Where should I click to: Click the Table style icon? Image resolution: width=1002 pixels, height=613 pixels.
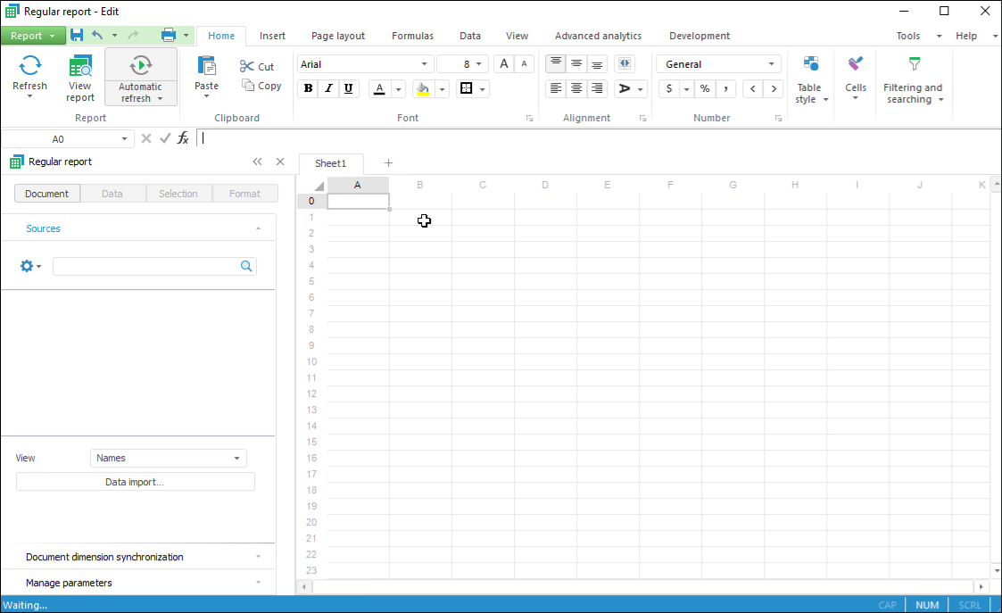(x=811, y=64)
